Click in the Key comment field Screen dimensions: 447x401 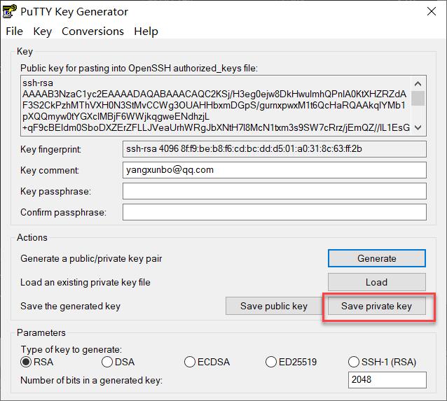coord(274,169)
